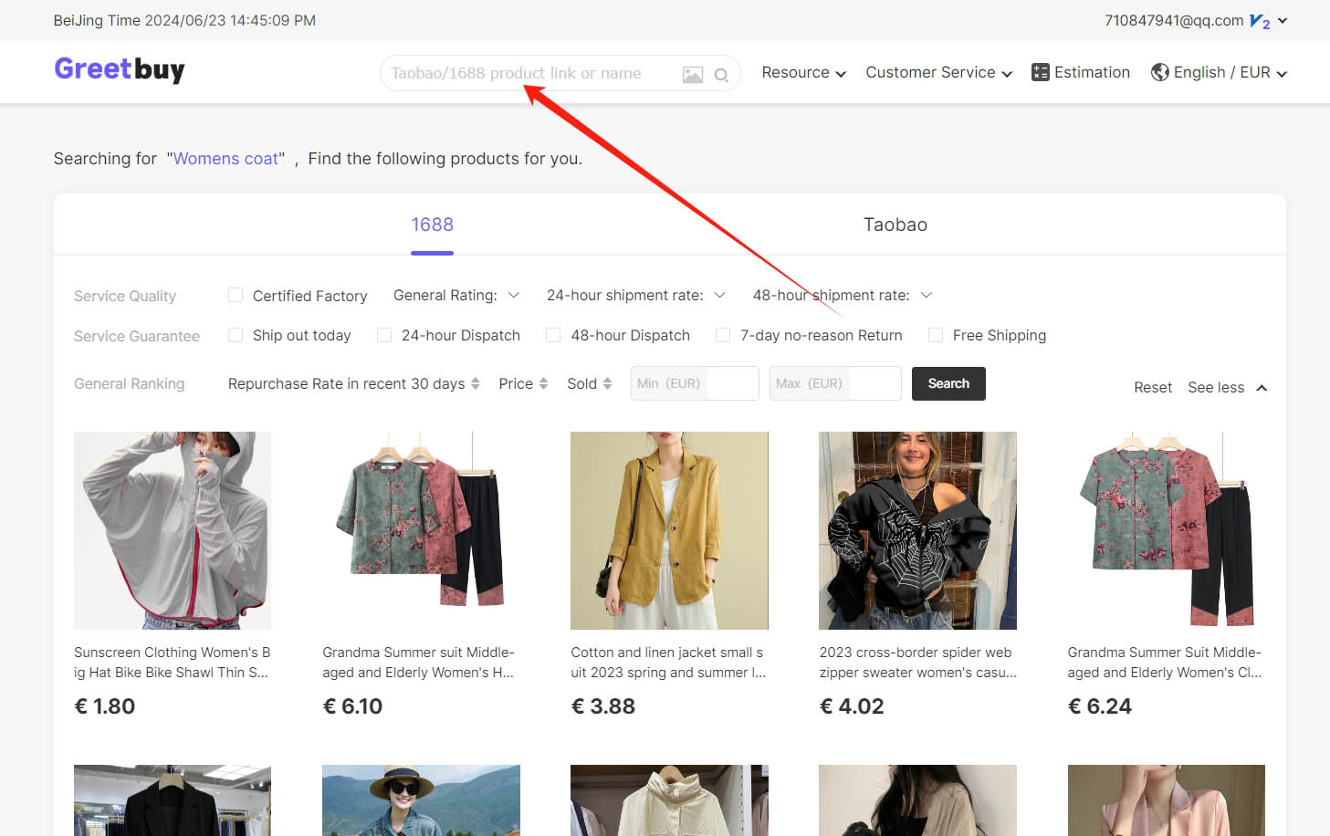
Task: Check Ship out today option
Action: coord(236,335)
